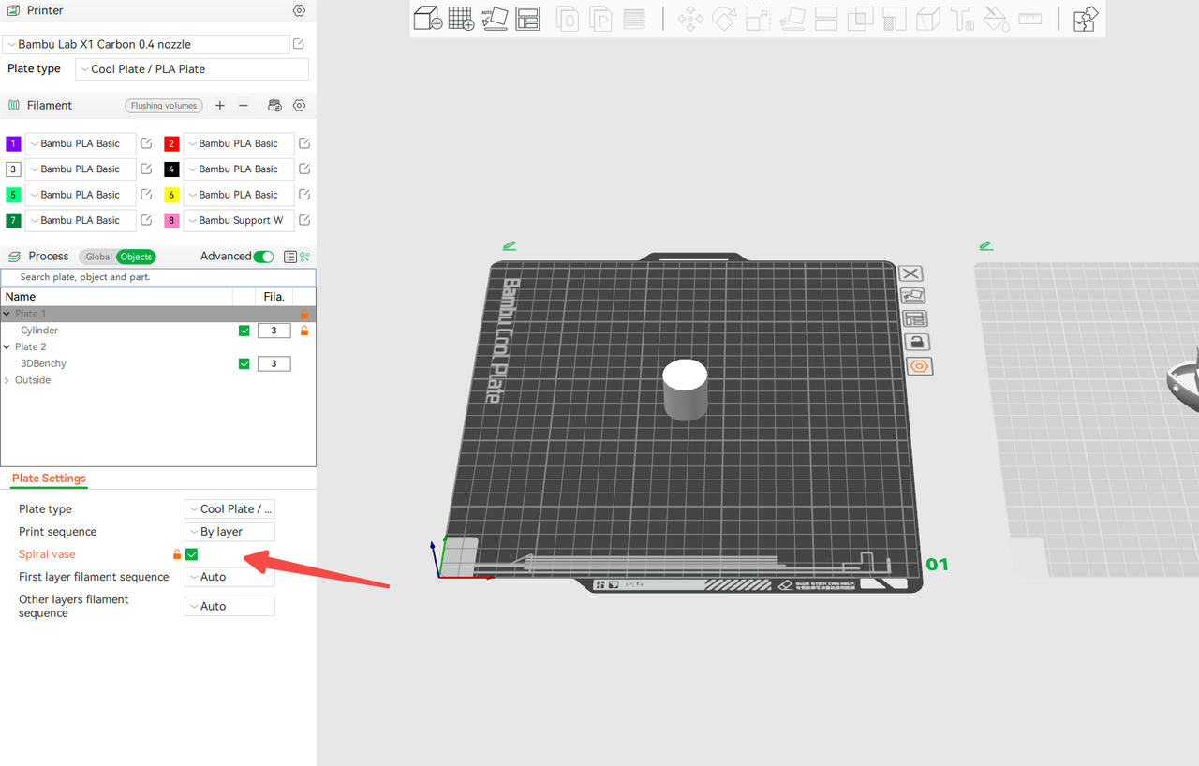The height and width of the screenshot is (766, 1199).
Task: Select the Move tool icon
Action: pos(691,19)
